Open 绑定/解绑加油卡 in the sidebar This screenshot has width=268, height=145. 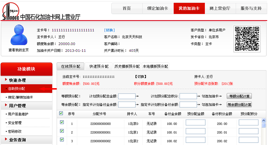pos(20,97)
